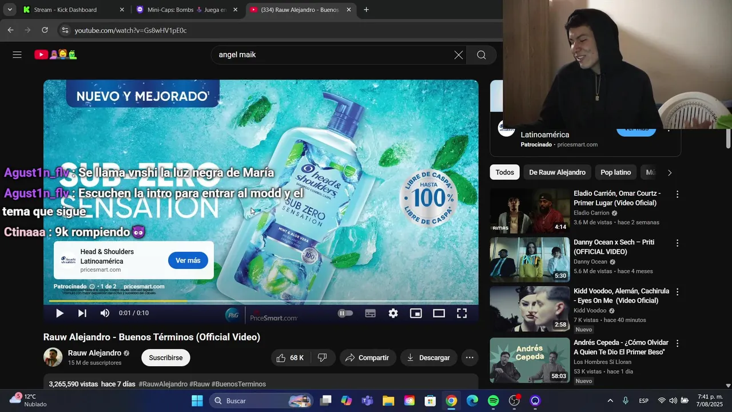Open the Andrés Cepeda video title
The height and width of the screenshot is (412, 732).
coord(621,347)
